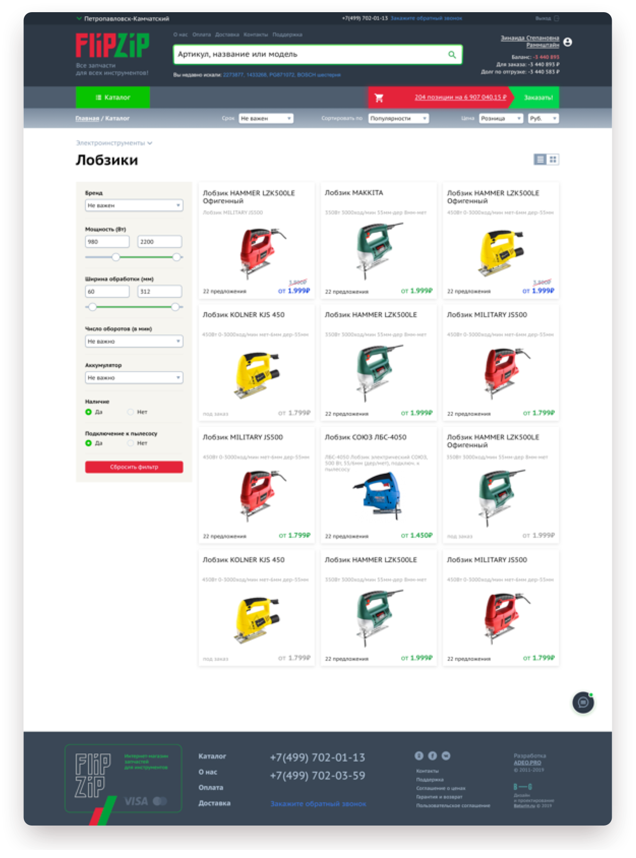
Task: Open the Бренд filter dropdown
Action: pos(134,205)
